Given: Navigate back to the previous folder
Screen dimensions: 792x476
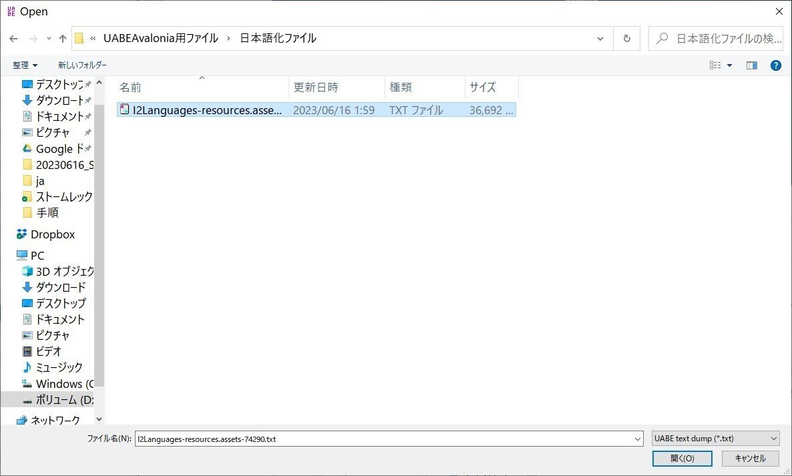Looking at the screenshot, I should pos(13,38).
